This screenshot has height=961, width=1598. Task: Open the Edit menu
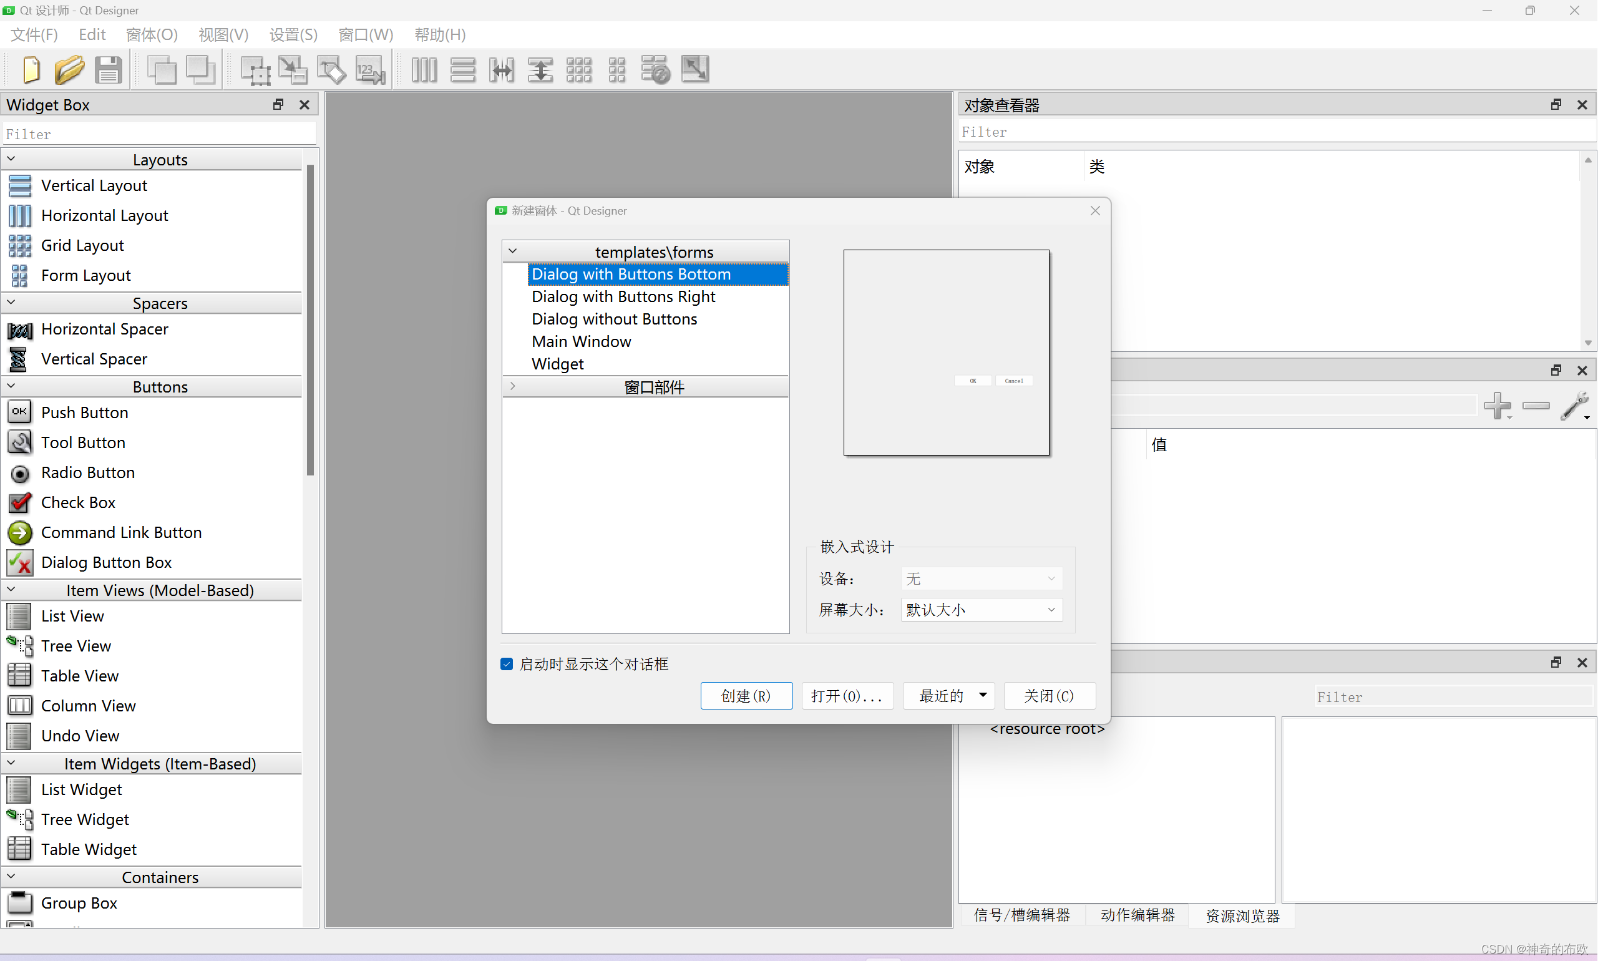click(92, 34)
